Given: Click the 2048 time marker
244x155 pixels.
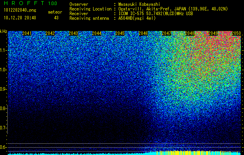Looking at the screenshot, I should 190,33.
